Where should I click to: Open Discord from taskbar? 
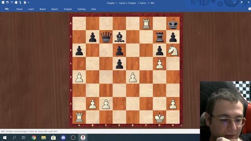click(x=63, y=137)
